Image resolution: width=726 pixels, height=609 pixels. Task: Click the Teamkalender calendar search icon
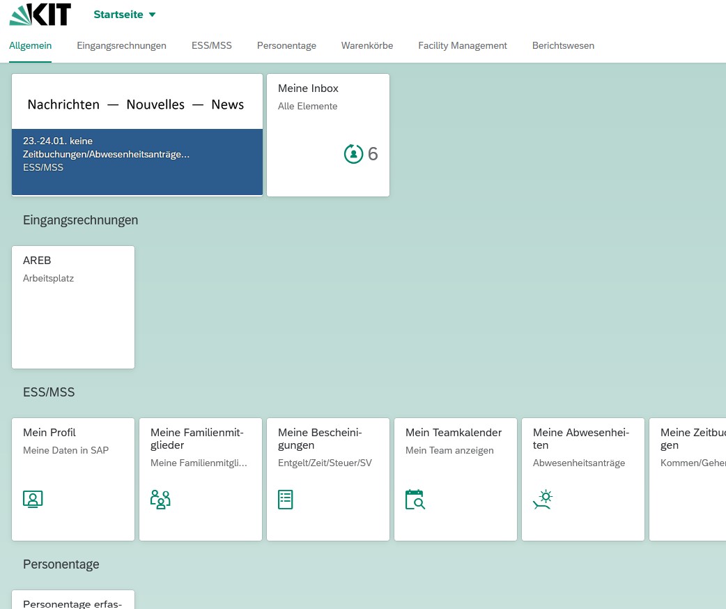tap(415, 499)
